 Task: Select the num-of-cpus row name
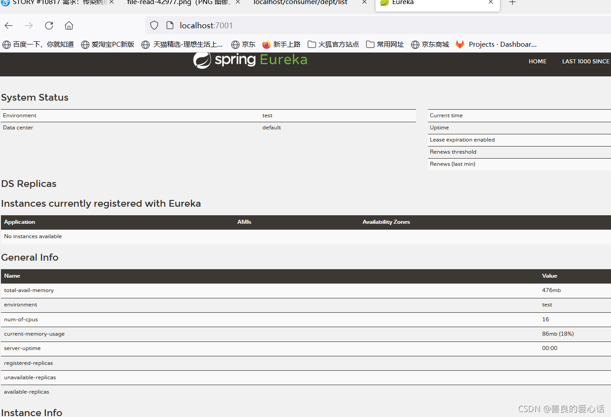coord(21,319)
